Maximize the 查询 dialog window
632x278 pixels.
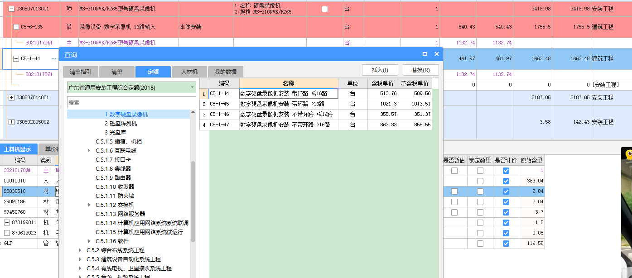[425, 54]
